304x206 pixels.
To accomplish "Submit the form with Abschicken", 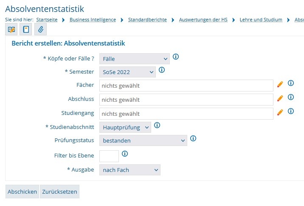I will [x=22, y=192].
